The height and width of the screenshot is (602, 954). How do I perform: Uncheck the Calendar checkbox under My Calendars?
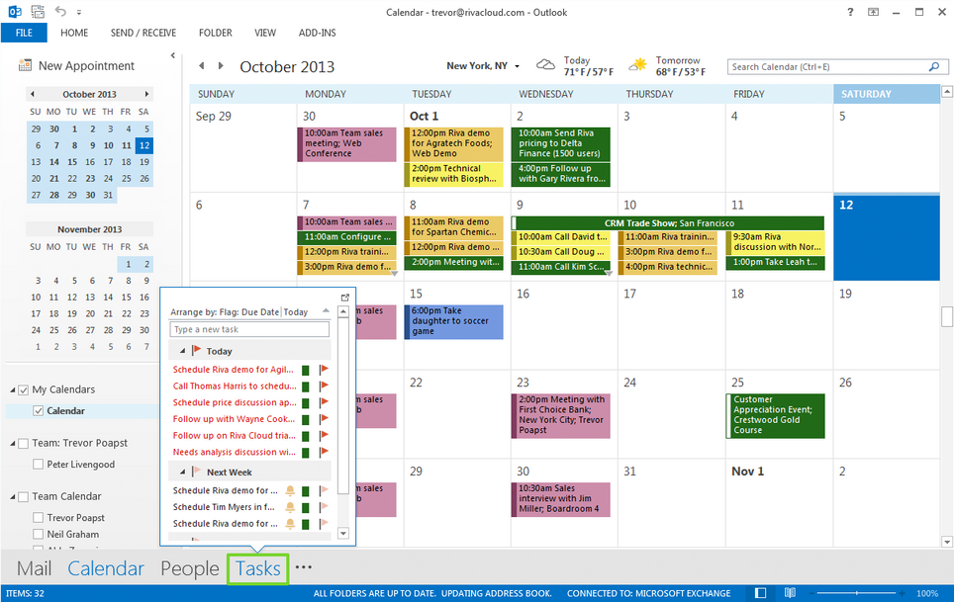point(39,411)
